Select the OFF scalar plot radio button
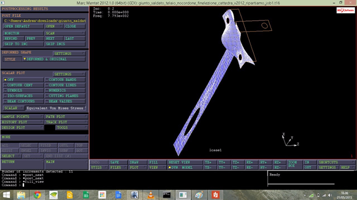 [x=23, y=80]
